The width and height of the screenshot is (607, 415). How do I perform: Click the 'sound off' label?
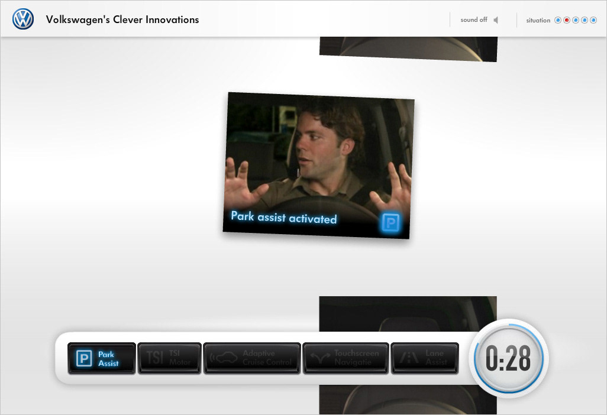tap(473, 20)
